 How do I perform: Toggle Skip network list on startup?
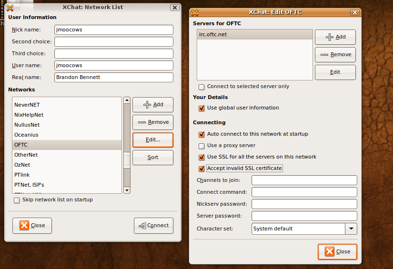pos(17,200)
